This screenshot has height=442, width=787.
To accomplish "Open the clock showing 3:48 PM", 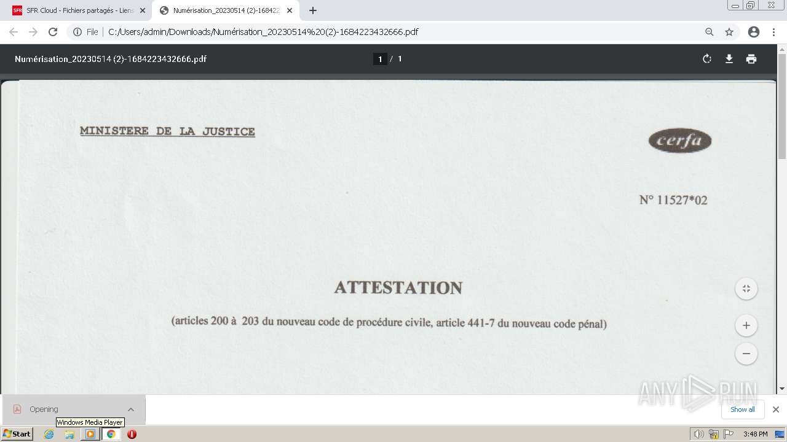I will [755, 434].
